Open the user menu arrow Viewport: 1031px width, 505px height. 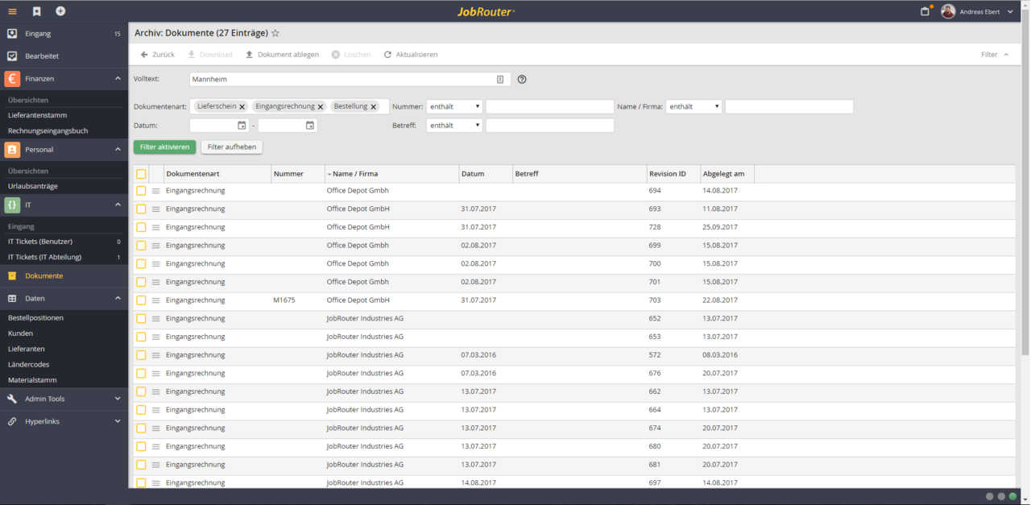pyautogui.click(x=1011, y=12)
